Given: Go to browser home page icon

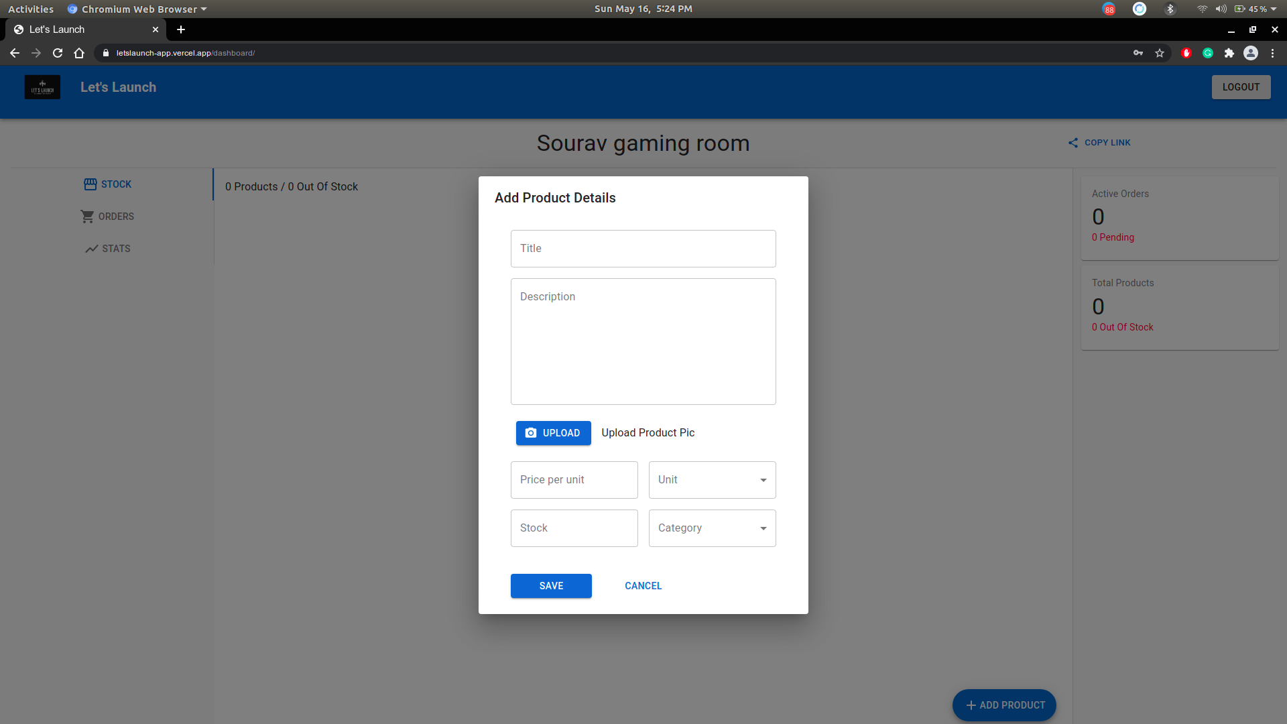Looking at the screenshot, I should coord(79,53).
